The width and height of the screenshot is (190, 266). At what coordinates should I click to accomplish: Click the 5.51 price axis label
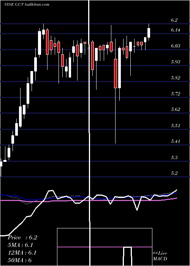(176, 126)
